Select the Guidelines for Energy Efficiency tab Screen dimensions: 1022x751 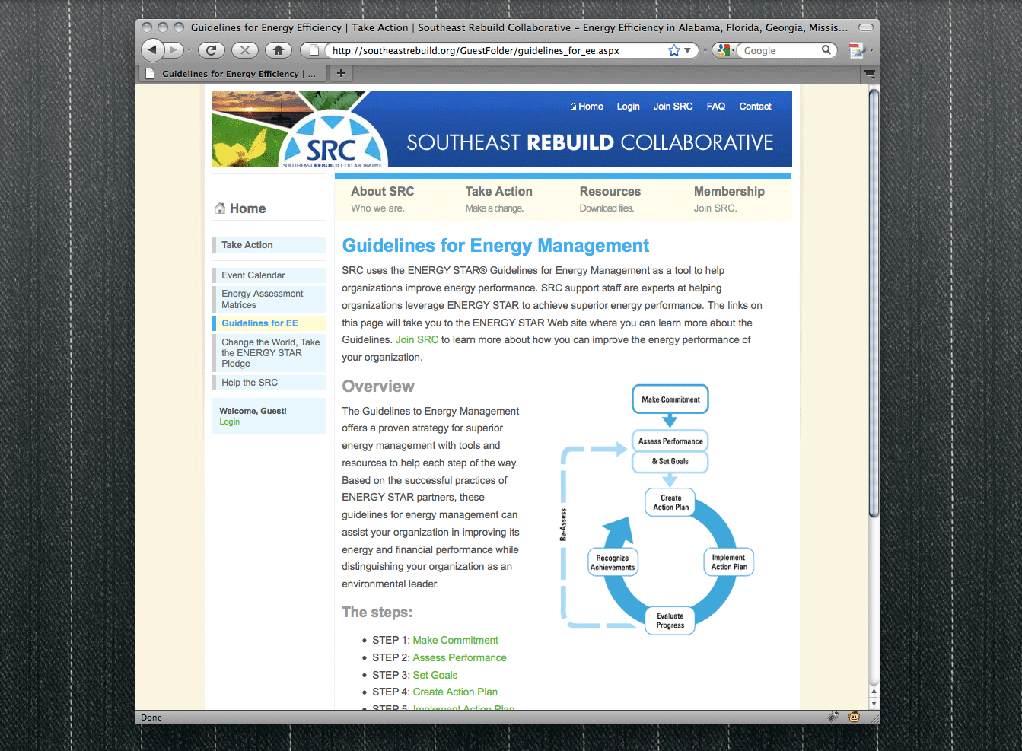232,74
